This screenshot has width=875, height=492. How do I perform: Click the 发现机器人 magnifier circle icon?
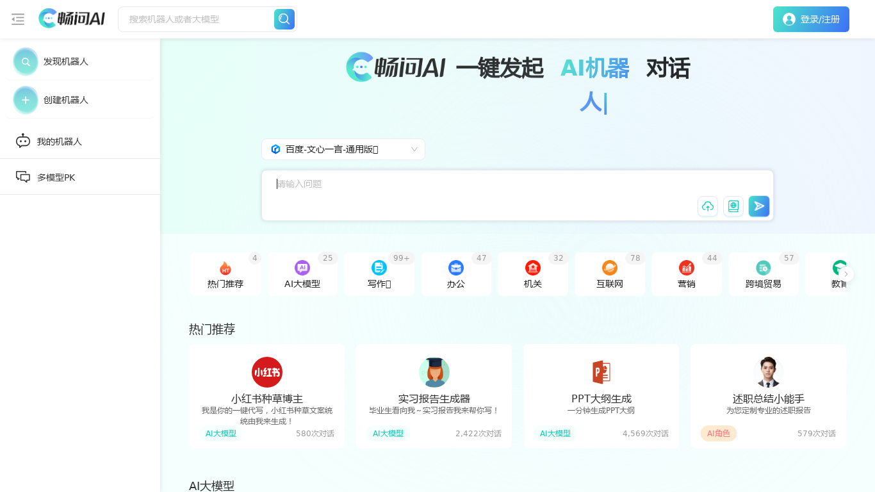pyautogui.click(x=26, y=61)
